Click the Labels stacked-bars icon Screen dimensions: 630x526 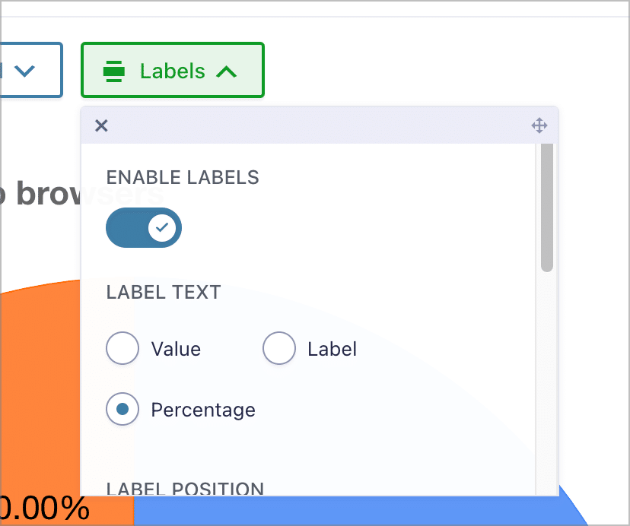pos(114,71)
